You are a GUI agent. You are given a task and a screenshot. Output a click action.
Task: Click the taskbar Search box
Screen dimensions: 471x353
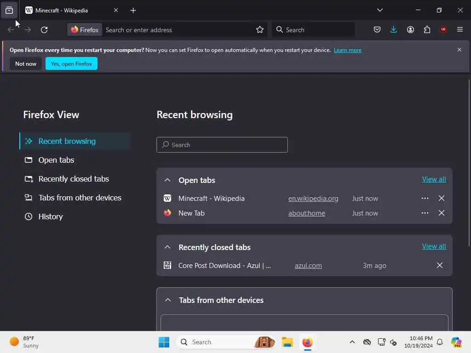[x=226, y=342]
